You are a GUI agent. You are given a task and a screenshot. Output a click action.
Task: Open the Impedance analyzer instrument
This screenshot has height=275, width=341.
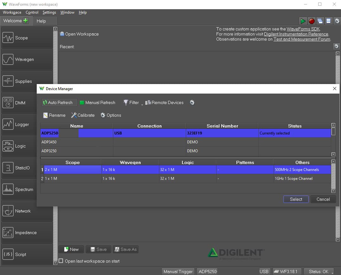pos(27,232)
